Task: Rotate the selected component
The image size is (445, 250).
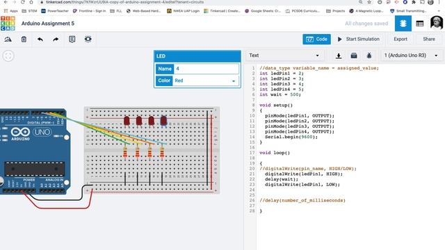Action: click(x=8, y=39)
